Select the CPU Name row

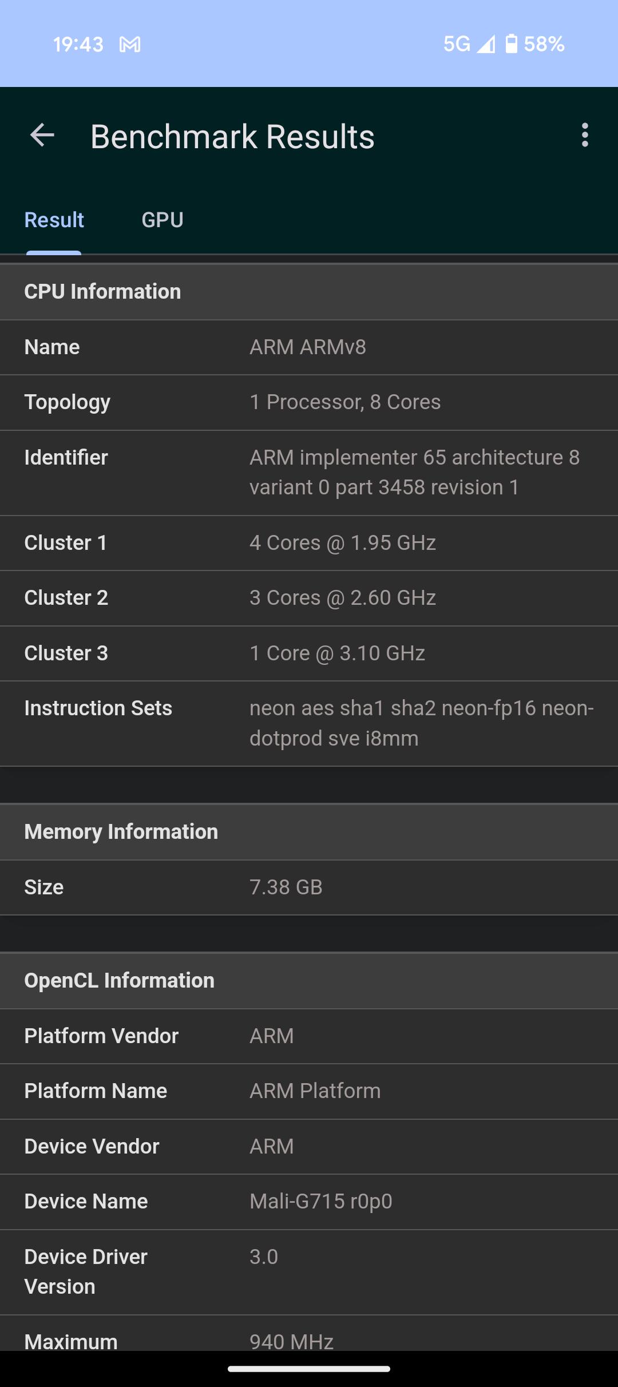click(309, 347)
